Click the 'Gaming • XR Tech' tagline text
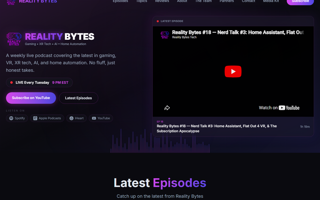The width and height of the screenshot is (320, 200). pos(55,44)
